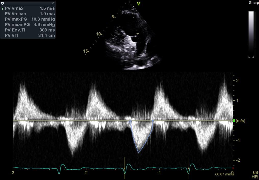This screenshot has height=180, width=259.
Task: Click the green V probe orientation marker
Action: pos(139,4)
